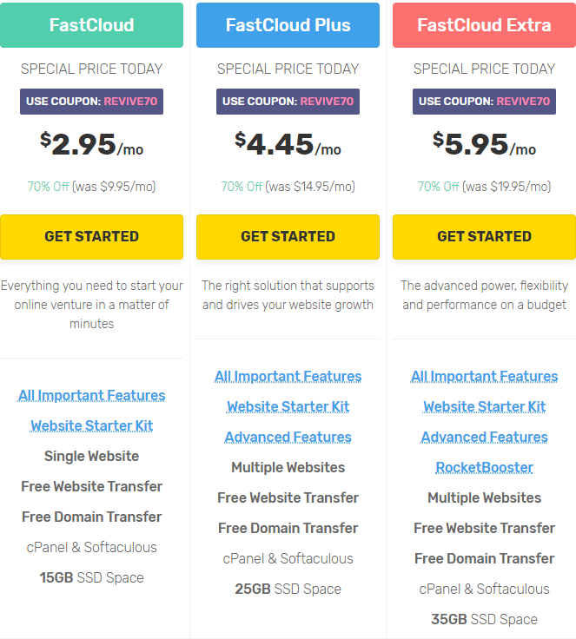Open All Important Features in FastCloud Extra column
The width and height of the screenshot is (576, 639).
(x=484, y=376)
